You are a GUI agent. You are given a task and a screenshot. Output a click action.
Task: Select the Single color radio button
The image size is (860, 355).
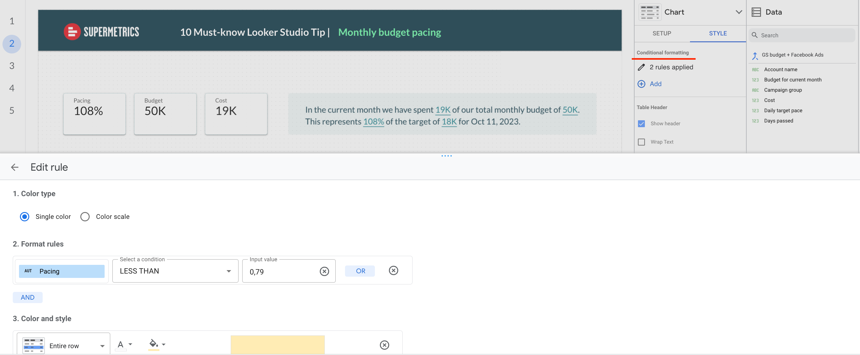tap(25, 217)
